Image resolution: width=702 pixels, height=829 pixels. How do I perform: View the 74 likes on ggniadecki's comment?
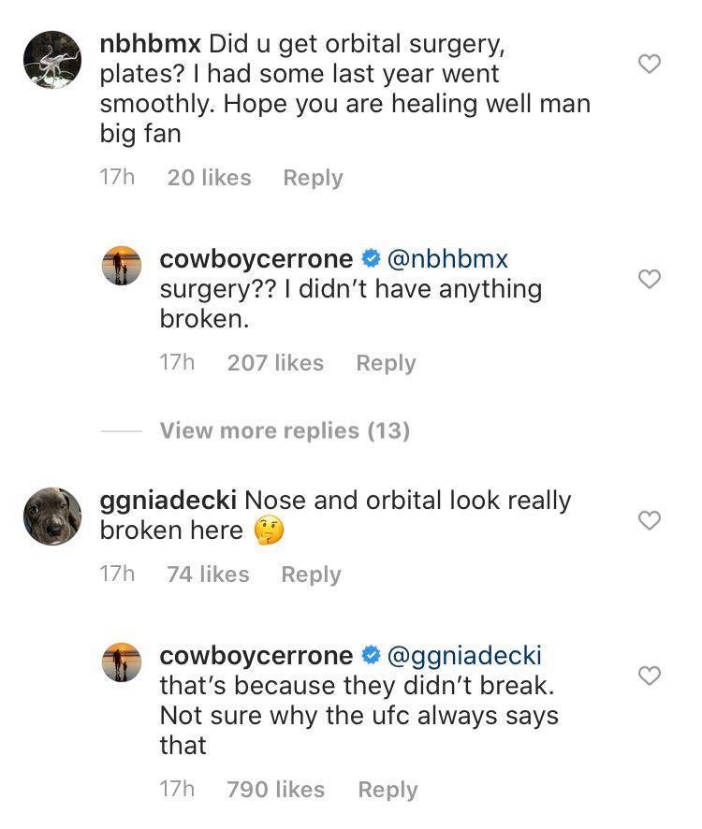(208, 574)
